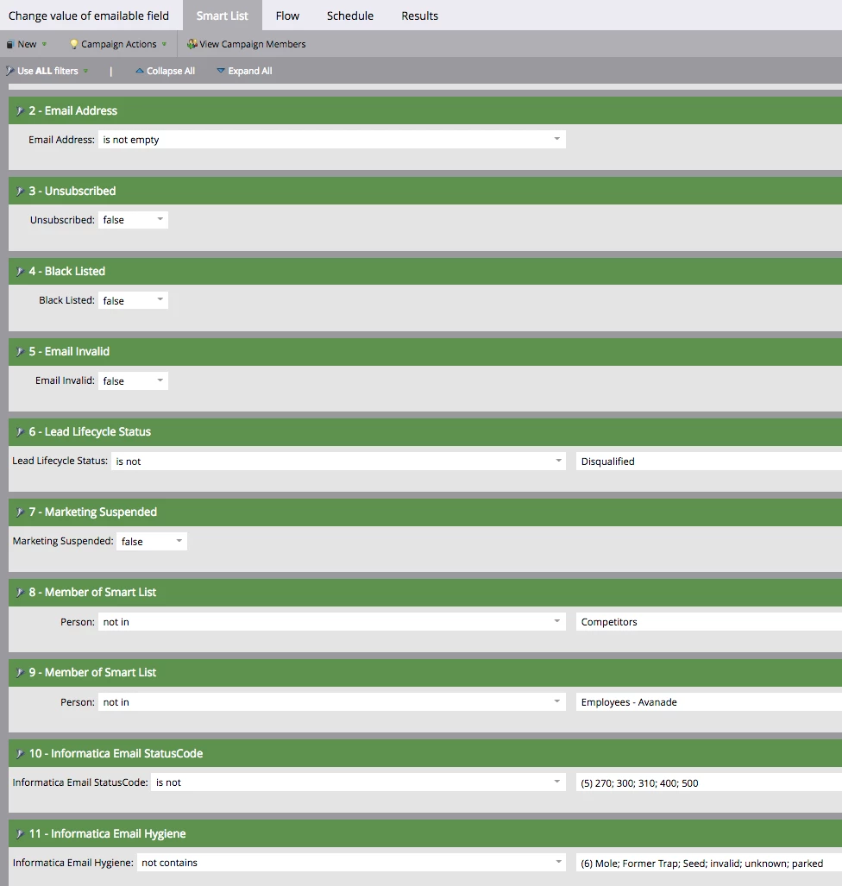Click the Expand All down-arrow icon
842x886 pixels.
pyautogui.click(x=221, y=71)
